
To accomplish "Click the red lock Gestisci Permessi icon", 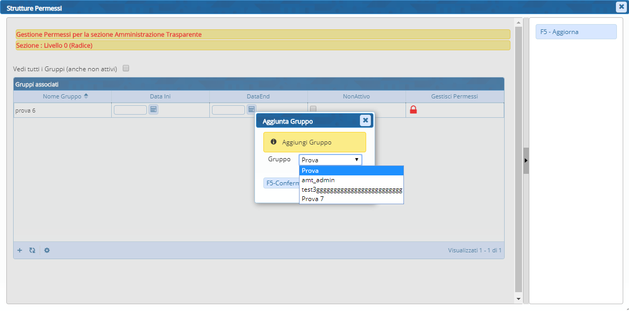I will pyautogui.click(x=413, y=110).
